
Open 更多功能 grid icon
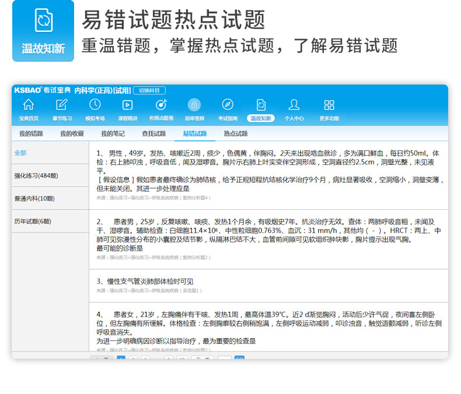coord(329,105)
